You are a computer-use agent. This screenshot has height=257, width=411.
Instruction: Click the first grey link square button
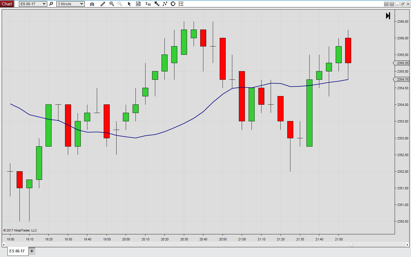coord(386,4)
